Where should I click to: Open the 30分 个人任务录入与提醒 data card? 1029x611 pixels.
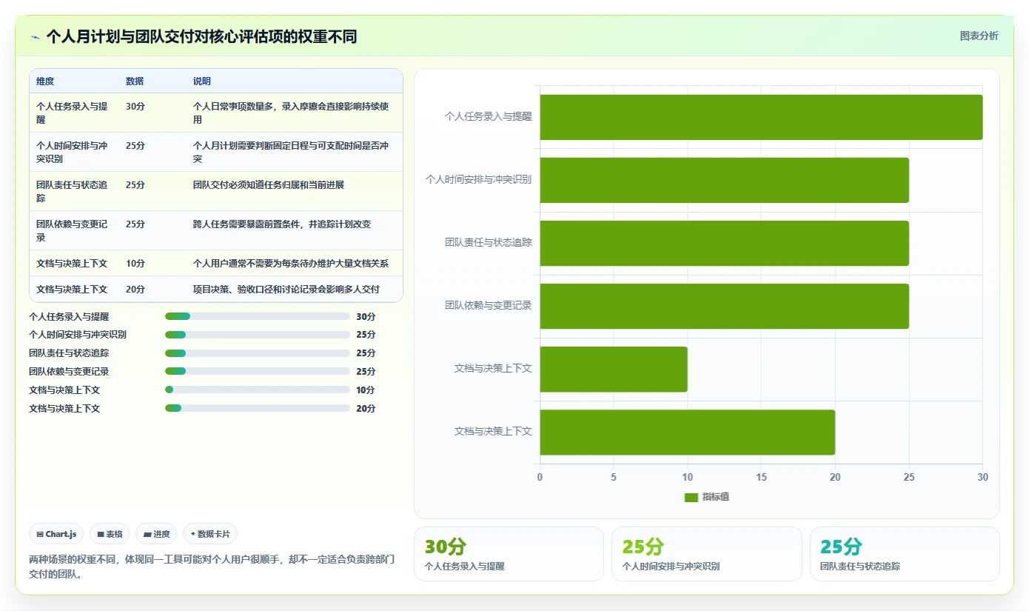pyautogui.click(x=509, y=554)
